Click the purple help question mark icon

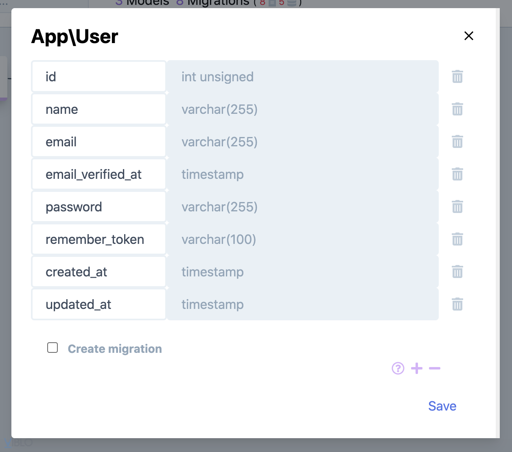pos(398,368)
